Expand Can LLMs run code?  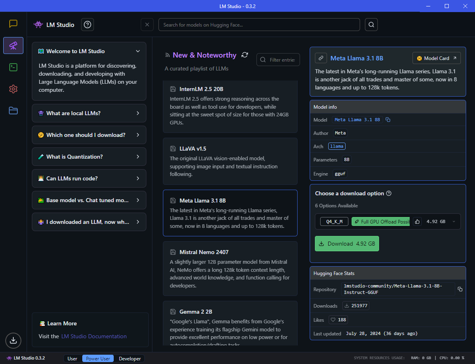(x=89, y=178)
